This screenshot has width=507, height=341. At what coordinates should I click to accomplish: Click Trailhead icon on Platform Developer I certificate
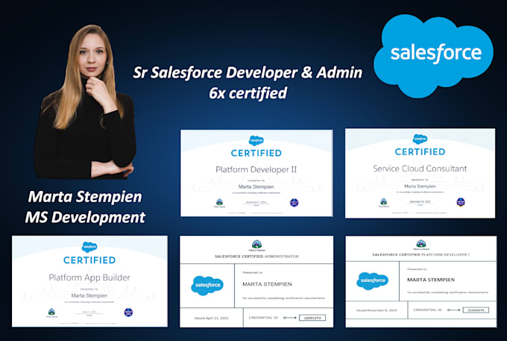[x=421, y=244]
